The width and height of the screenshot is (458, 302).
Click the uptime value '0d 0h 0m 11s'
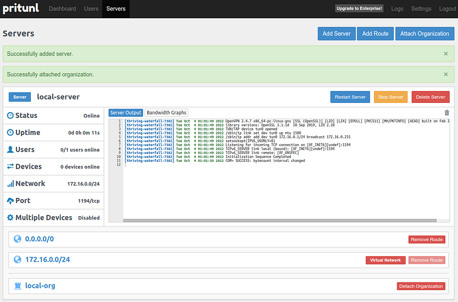click(x=84, y=133)
